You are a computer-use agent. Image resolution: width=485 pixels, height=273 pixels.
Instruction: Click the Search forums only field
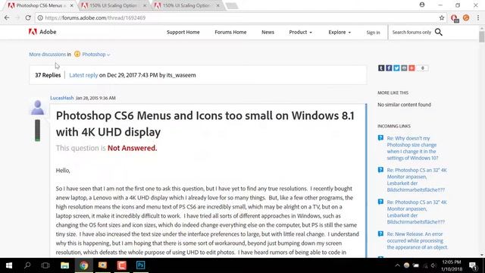[411, 32]
